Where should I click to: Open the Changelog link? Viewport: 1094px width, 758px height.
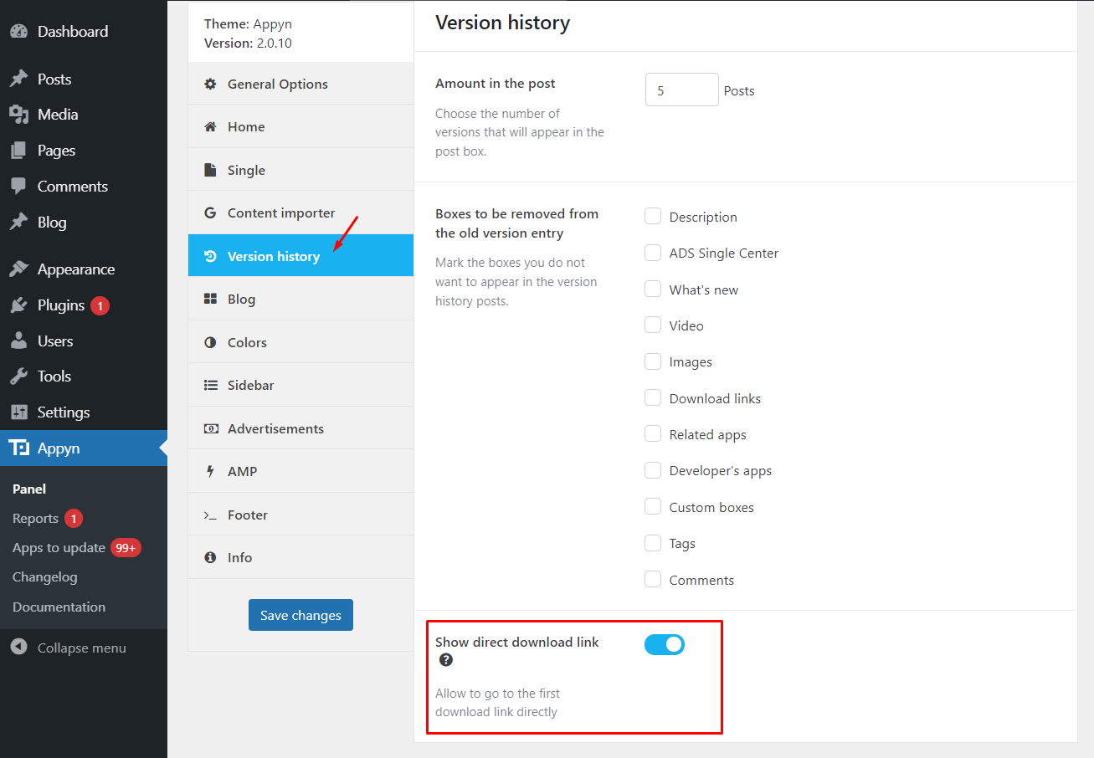click(45, 577)
